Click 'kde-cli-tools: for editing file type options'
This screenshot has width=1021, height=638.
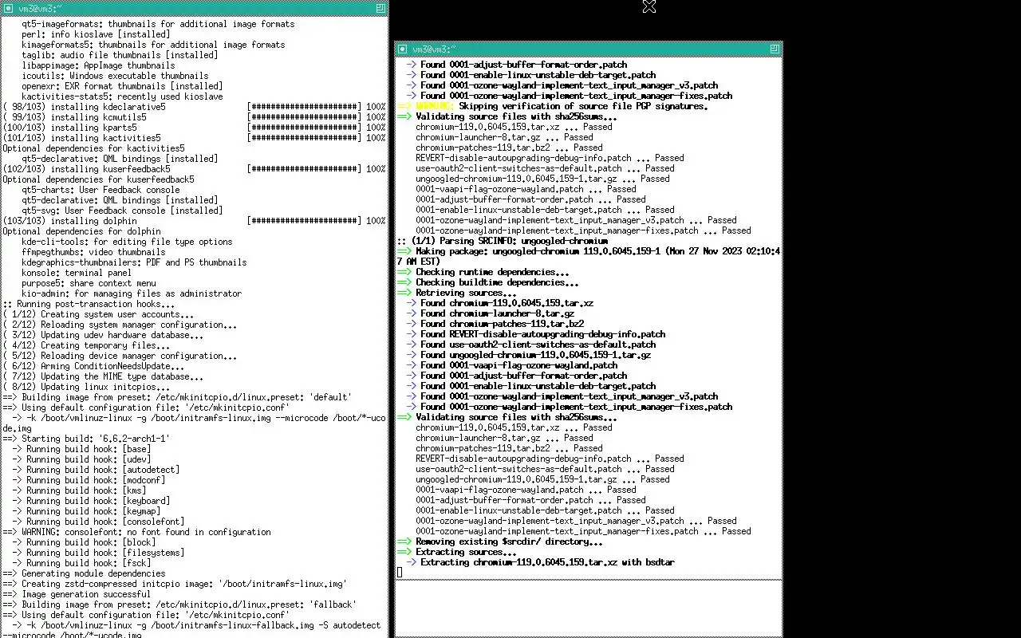tap(127, 242)
